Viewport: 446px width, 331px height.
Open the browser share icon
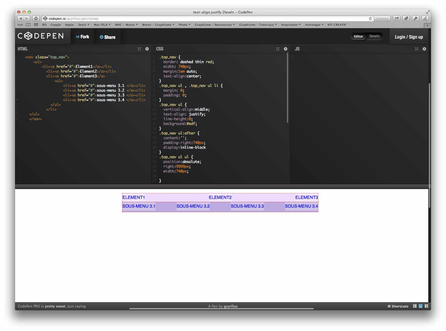click(397, 18)
